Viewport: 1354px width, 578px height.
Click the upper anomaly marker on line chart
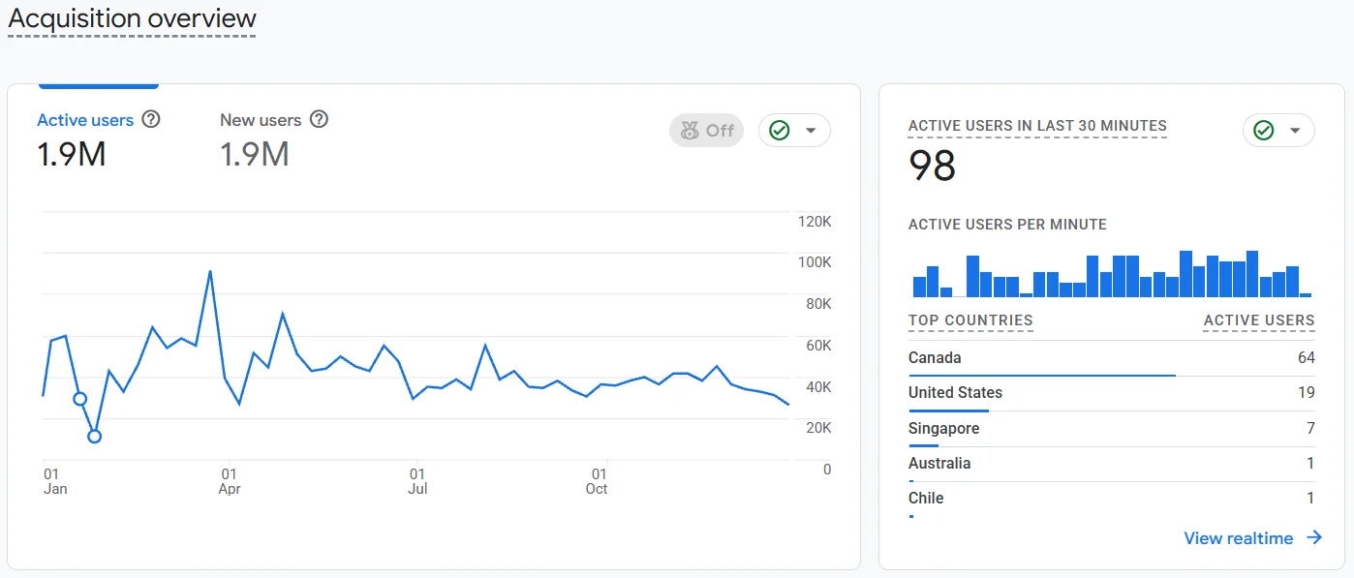point(80,399)
